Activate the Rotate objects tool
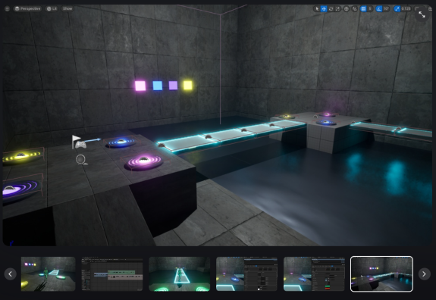Image resolution: width=436 pixels, height=300 pixels. click(331, 8)
